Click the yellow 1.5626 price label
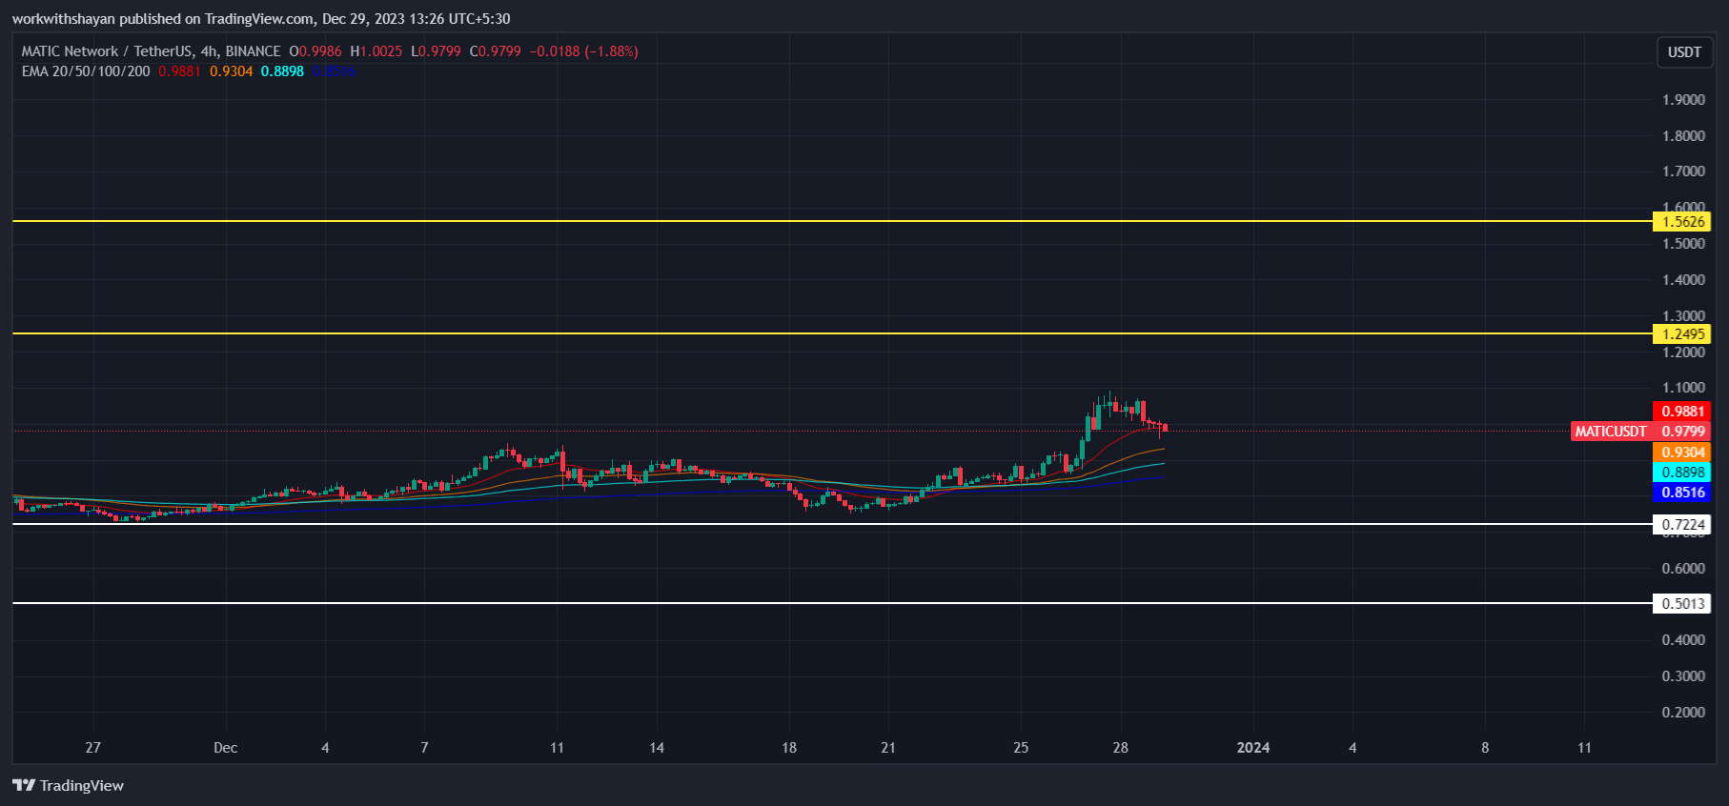 pos(1682,222)
